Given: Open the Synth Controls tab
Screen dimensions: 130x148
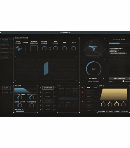Looking at the screenshot, I should (x=5, y=49).
